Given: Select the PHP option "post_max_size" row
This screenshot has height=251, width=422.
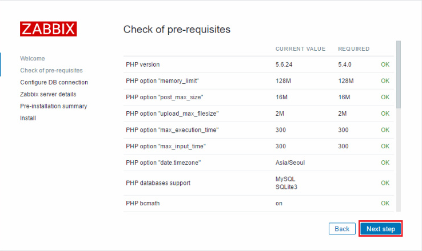Looking at the screenshot, I should [258, 97].
